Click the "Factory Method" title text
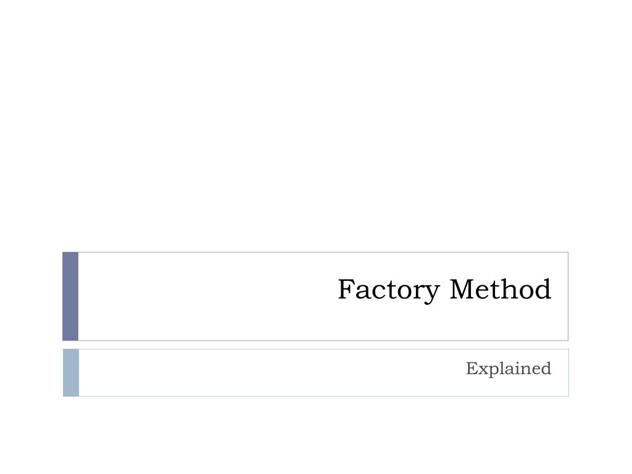 (444, 290)
